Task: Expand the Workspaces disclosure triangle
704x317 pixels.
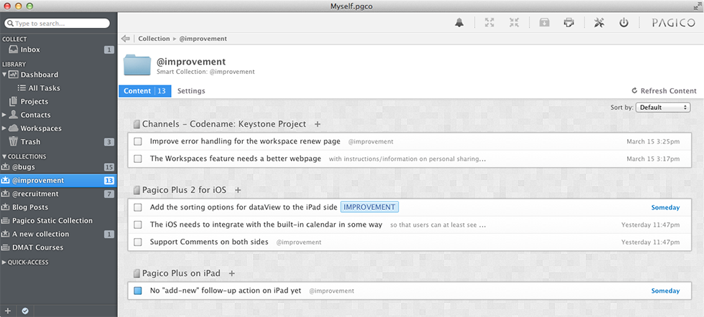Action: (4, 128)
